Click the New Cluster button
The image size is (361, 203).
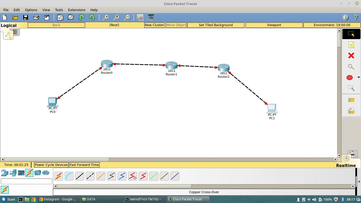pos(154,25)
